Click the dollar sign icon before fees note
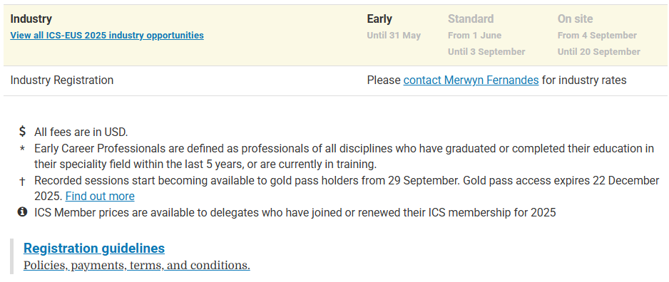 click(23, 132)
